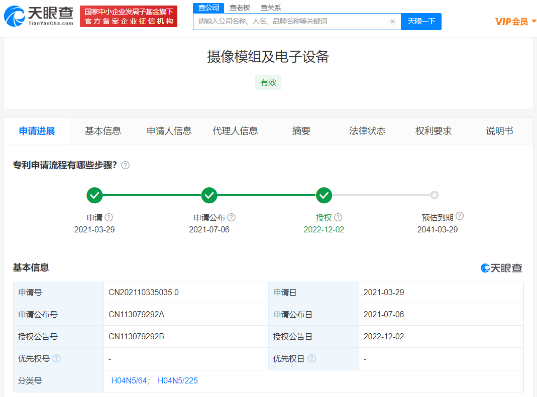The width and height of the screenshot is (537, 397).
Task: Open the 基本信息 tab
Action: pyautogui.click(x=103, y=131)
